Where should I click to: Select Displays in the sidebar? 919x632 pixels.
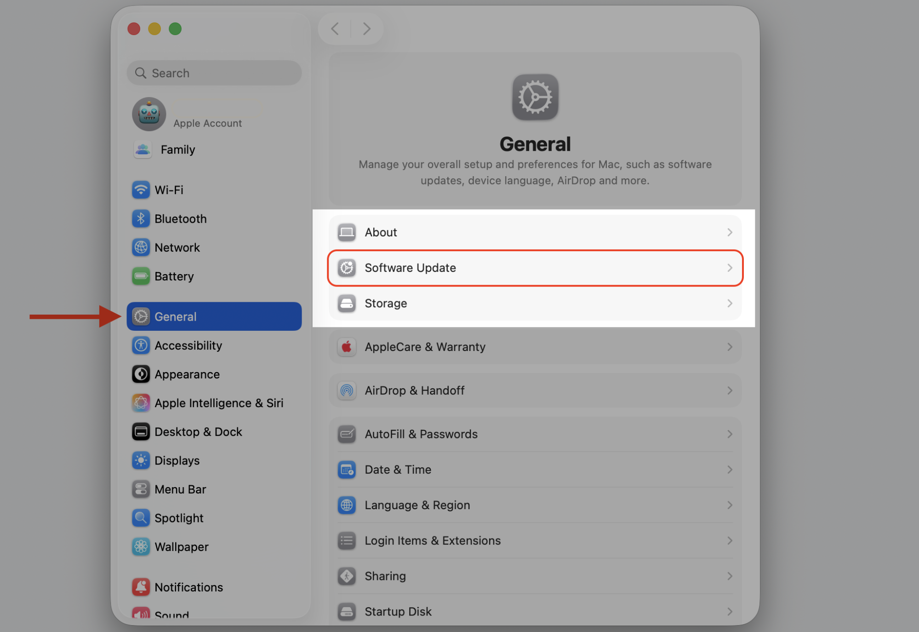[214, 460]
